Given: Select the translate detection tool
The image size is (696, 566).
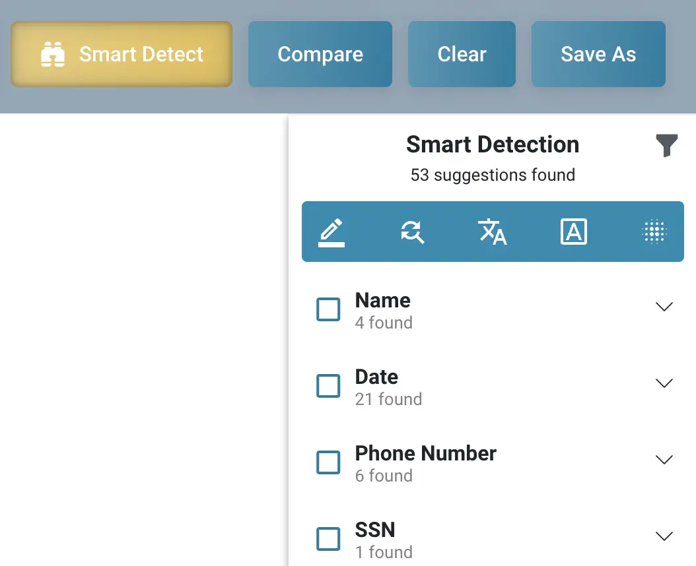Looking at the screenshot, I should [493, 232].
